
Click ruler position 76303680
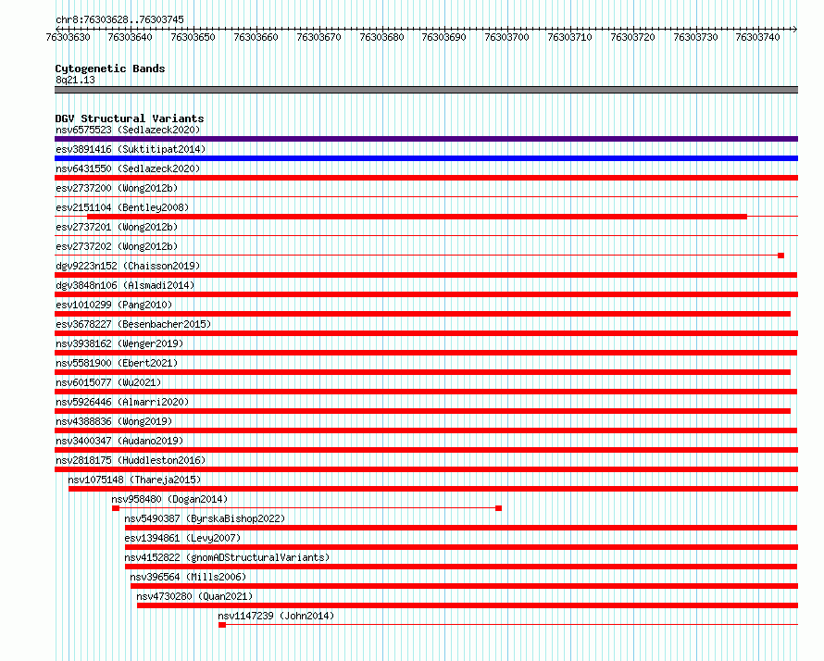coord(382,37)
